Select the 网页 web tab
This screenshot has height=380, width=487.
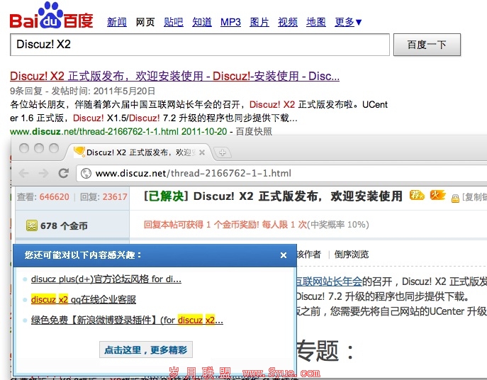145,22
